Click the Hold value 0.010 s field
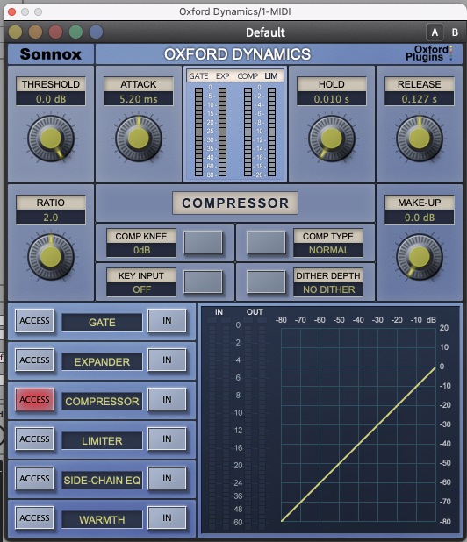Image resolution: width=467 pixels, height=542 pixels. point(332,99)
